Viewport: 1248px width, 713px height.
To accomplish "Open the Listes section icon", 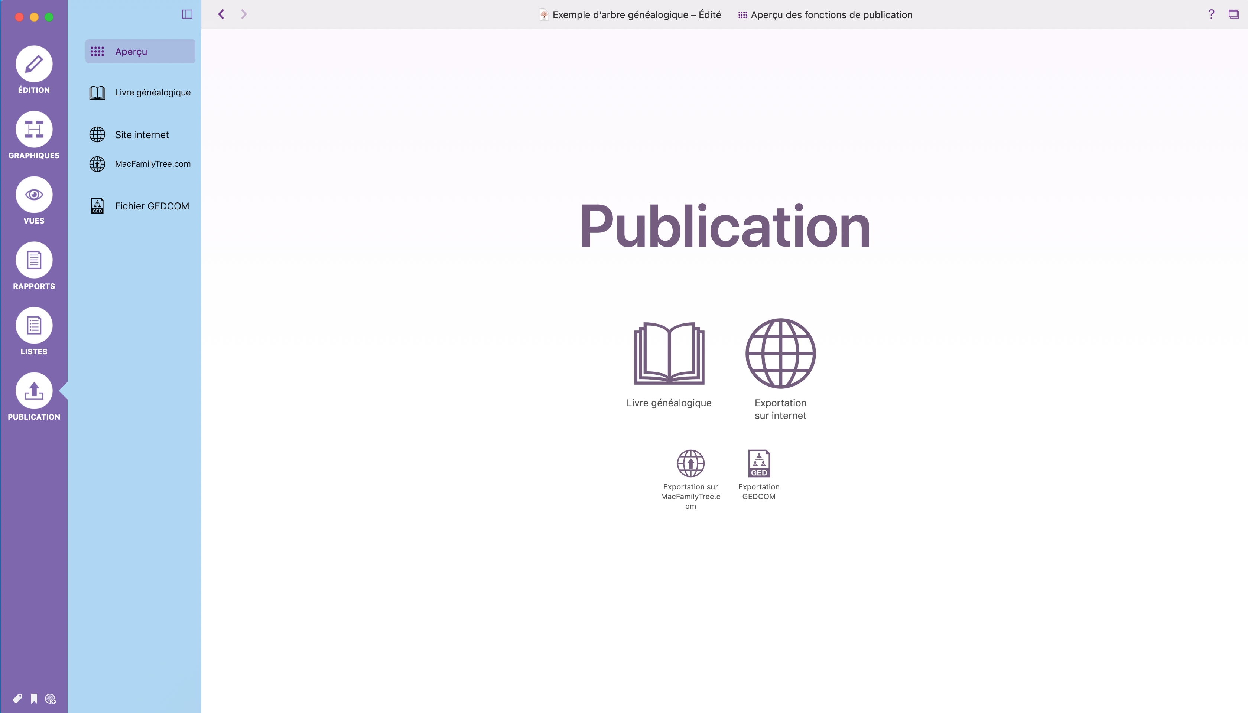I will pyautogui.click(x=34, y=325).
